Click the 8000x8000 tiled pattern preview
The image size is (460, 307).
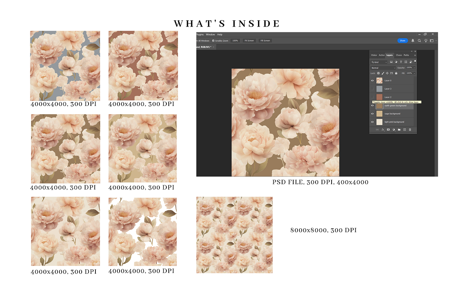point(235,235)
